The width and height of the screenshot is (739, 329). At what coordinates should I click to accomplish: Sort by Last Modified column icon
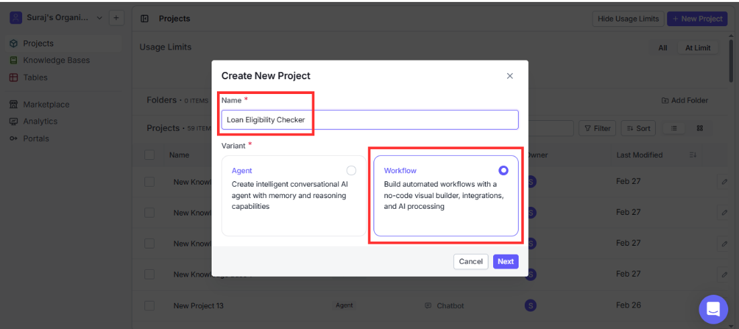[x=693, y=155]
